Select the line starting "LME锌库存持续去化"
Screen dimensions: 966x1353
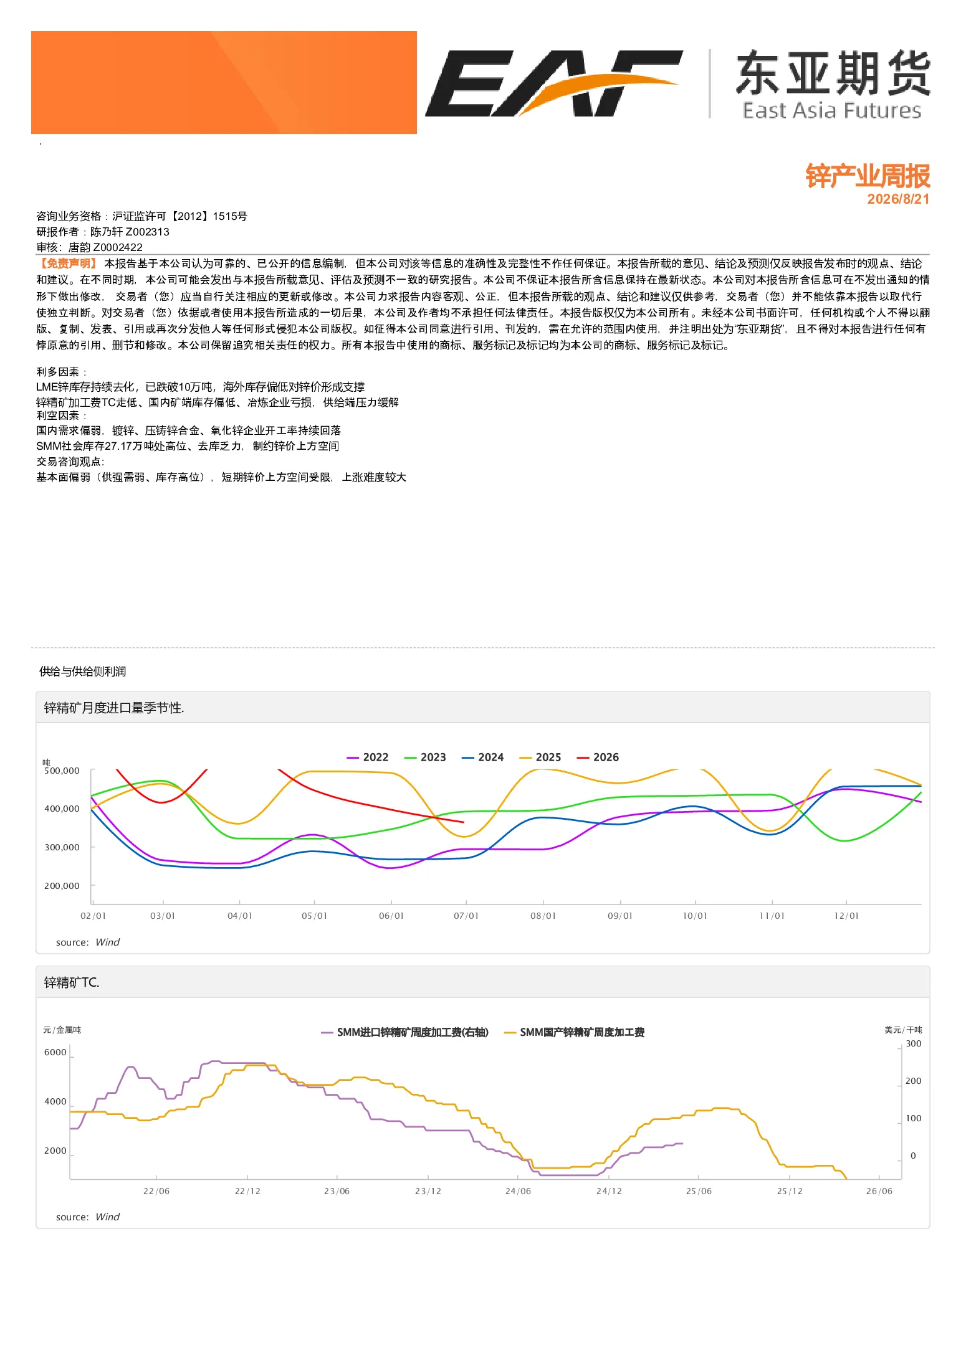click(x=200, y=387)
